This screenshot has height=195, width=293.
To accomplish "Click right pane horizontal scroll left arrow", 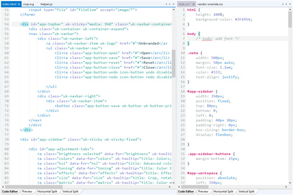I will [179, 187].
